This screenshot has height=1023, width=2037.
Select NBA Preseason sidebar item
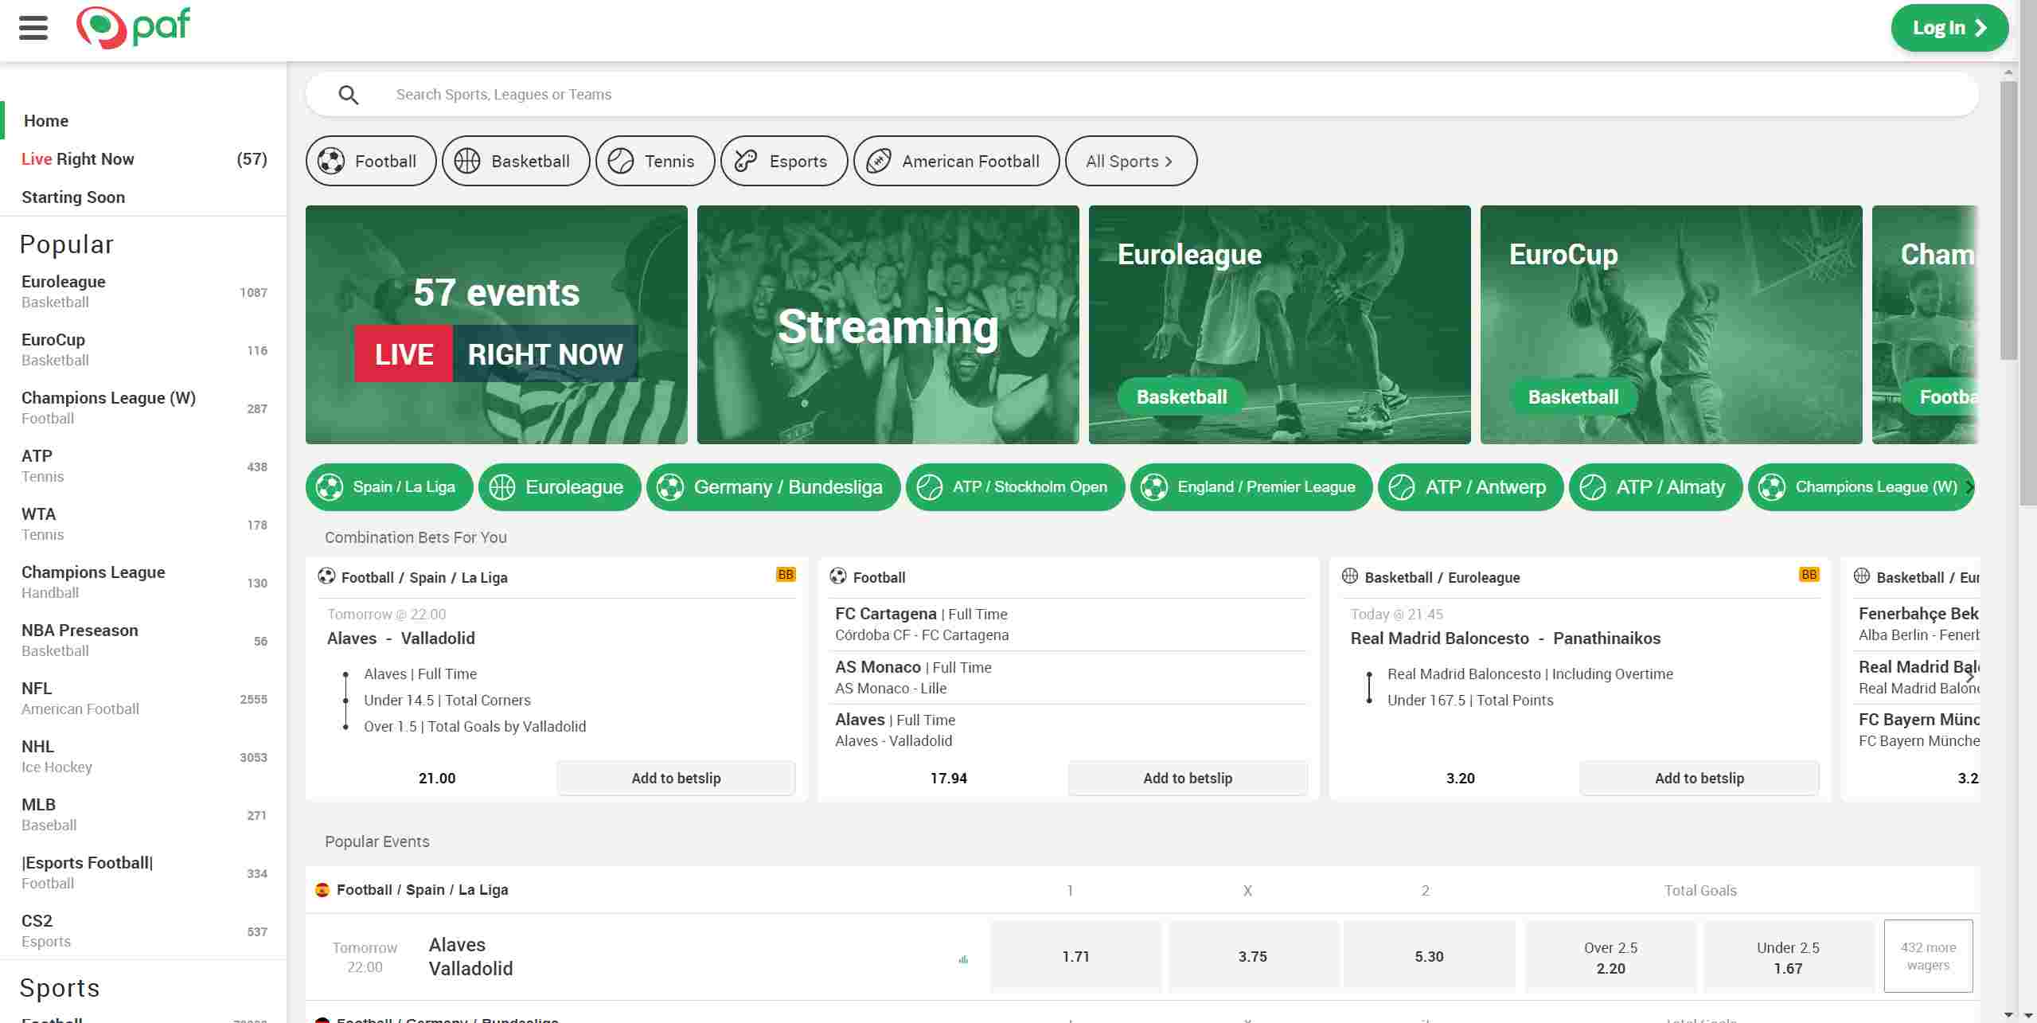[143, 641]
